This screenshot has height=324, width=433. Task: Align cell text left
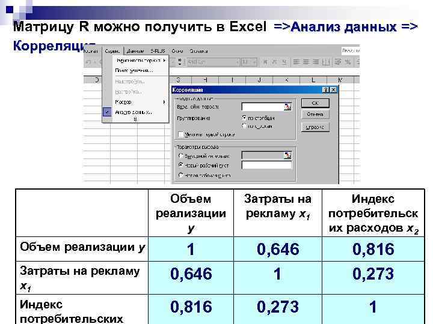point(296,62)
